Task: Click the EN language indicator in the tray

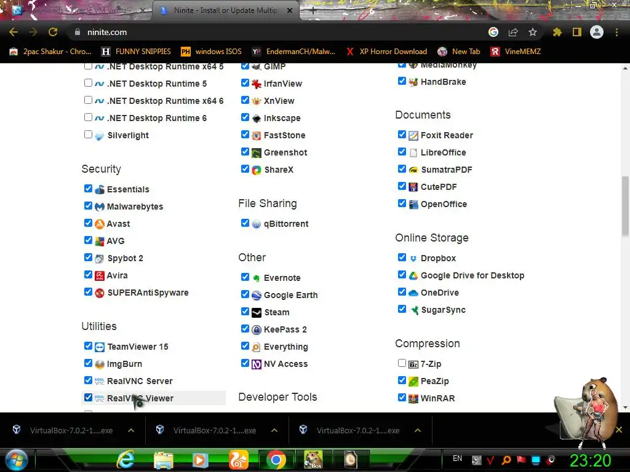Action: click(457, 458)
